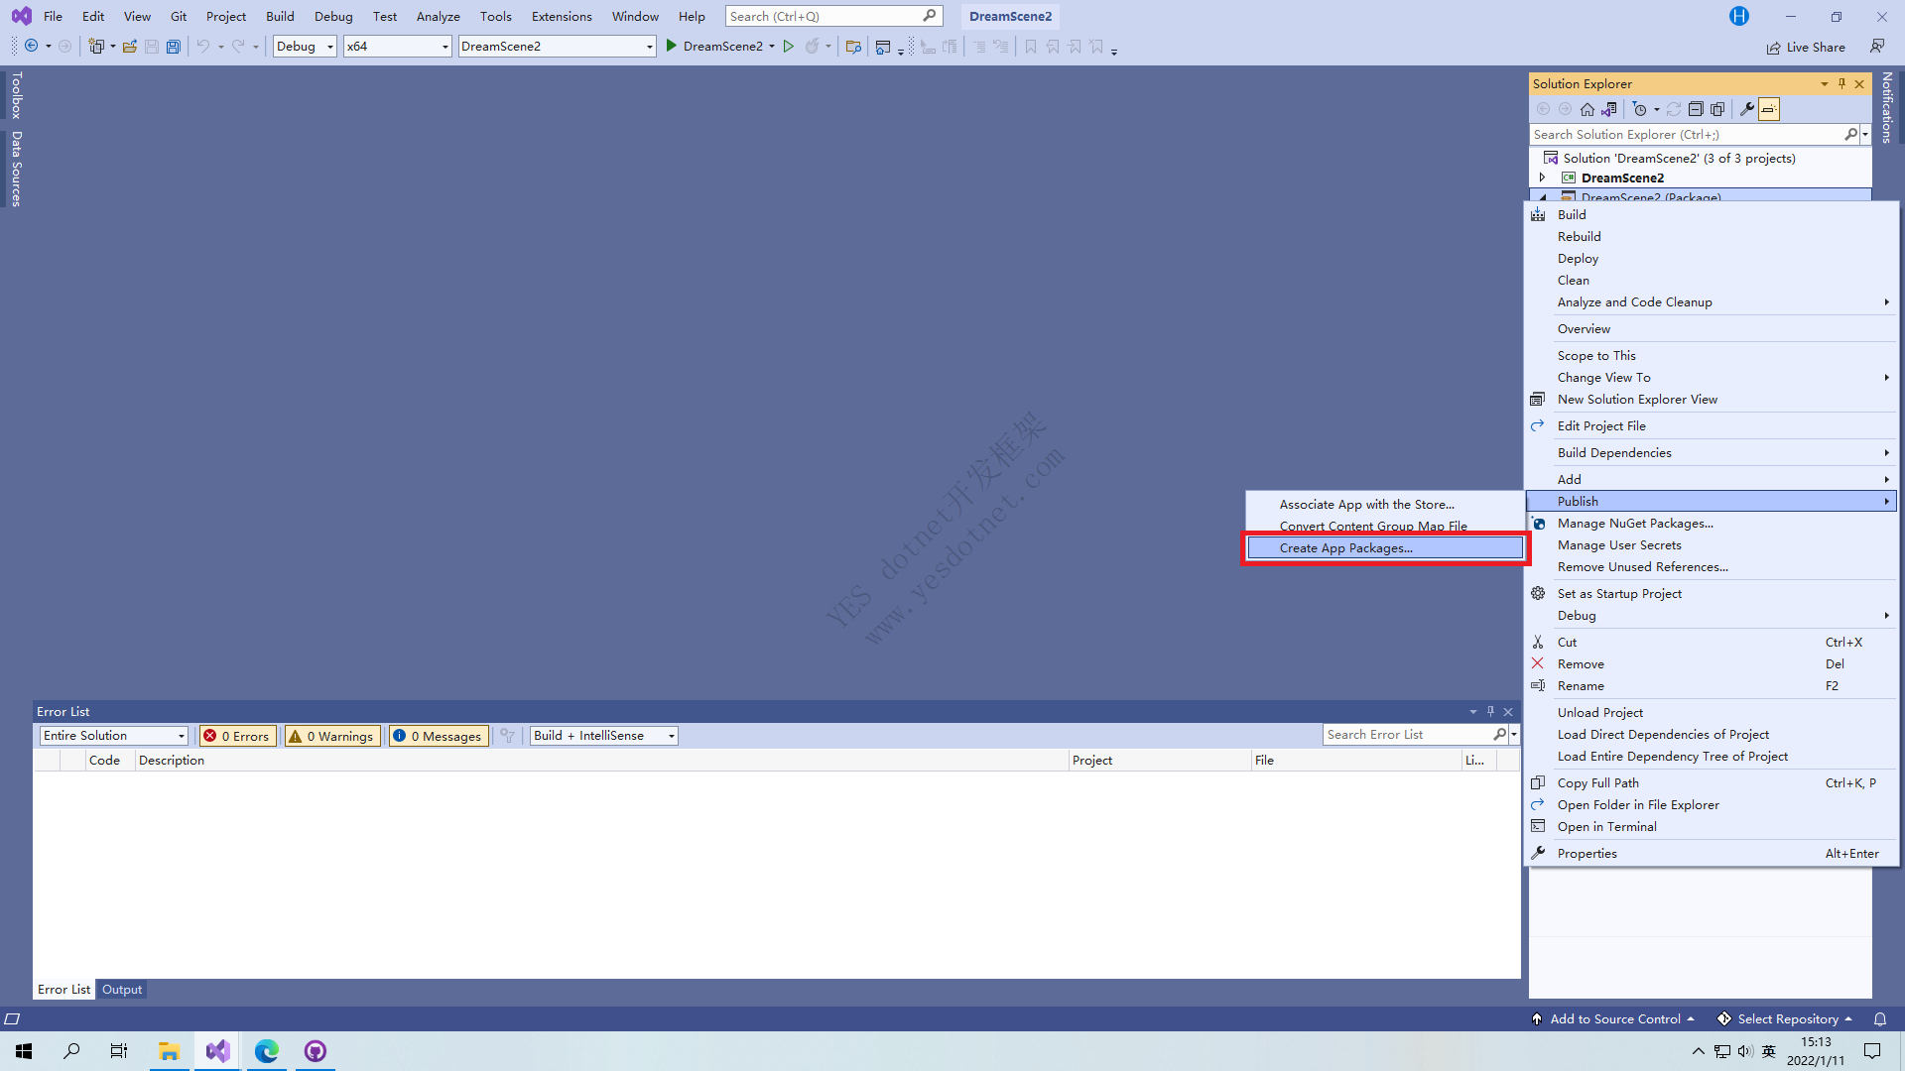The width and height of the screenshot is (1905, 1071).
Task: Click the Solution Explorer search magnifier icon
Action: click(1850, 135)
